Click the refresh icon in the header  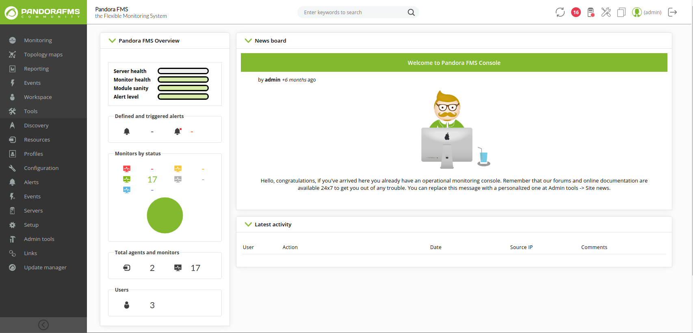pos(560,12)
